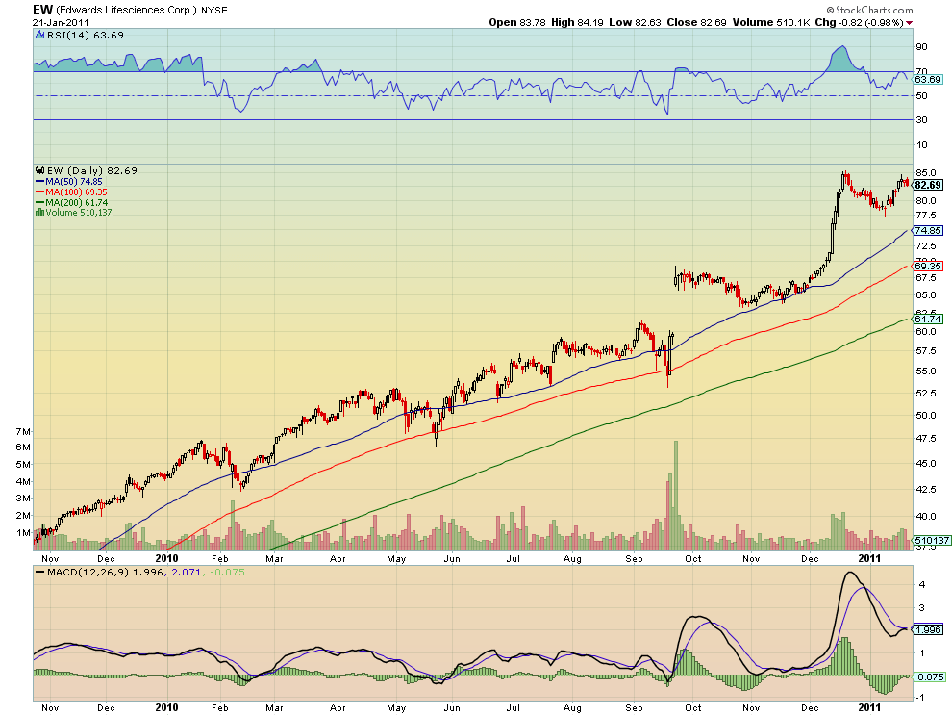The width and height of the screenshot is (952, 716).
Task: Click the 74.85 MA(50) tag on right axis
Action: pyautogui.click(x=928, y=230)
